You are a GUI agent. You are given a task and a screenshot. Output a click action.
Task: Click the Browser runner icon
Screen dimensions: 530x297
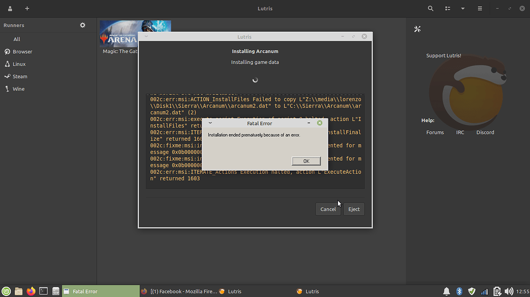[7, 52]
